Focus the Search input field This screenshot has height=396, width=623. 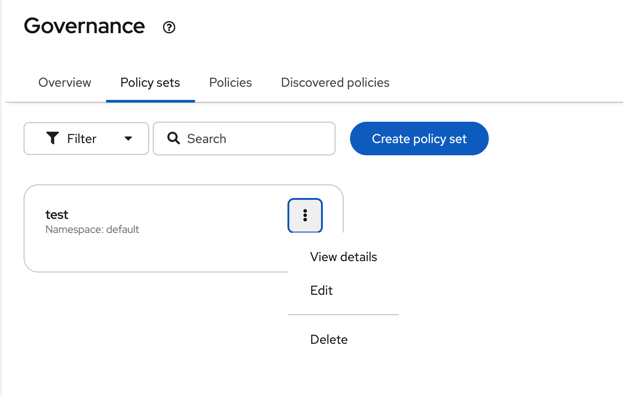click(254, 139)
